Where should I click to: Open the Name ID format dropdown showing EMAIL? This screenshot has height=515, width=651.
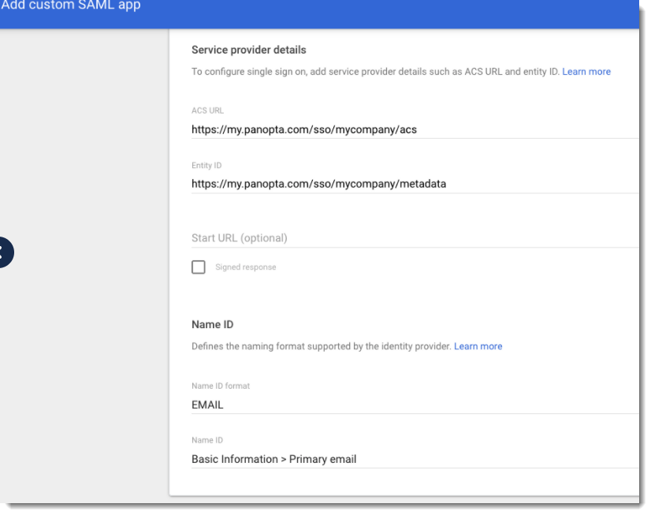[x=414, y=405]
